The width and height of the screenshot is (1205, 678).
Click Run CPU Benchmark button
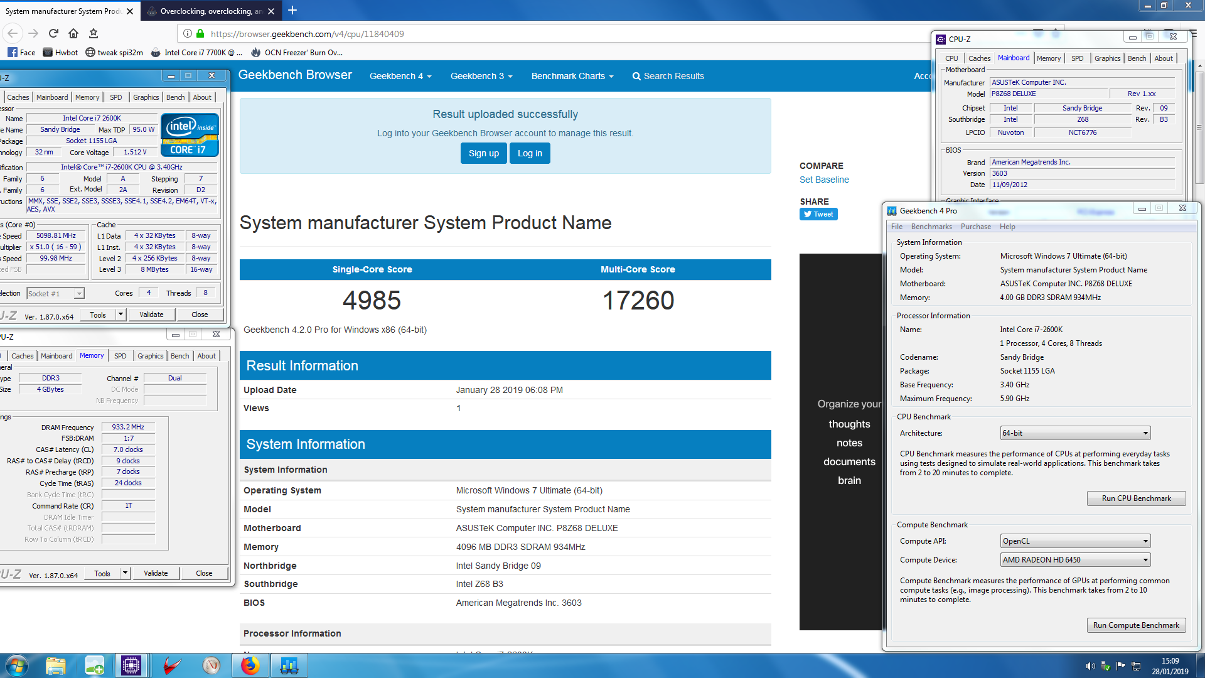(x=1136, y=498)
